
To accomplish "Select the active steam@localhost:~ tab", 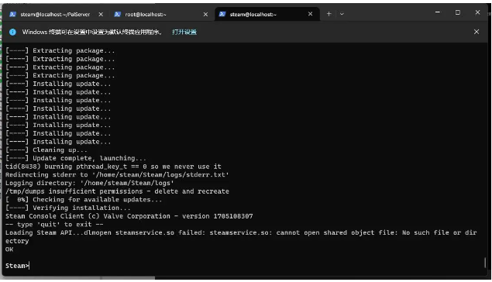I will 267,14.
